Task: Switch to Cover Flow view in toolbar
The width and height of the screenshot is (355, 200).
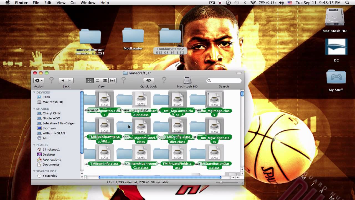Action: coord(112,80)
